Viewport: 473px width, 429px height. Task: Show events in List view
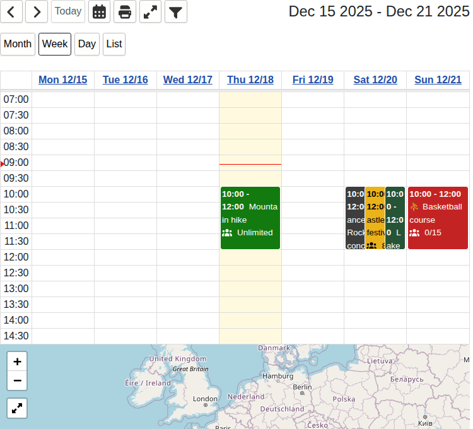point(114,44)
